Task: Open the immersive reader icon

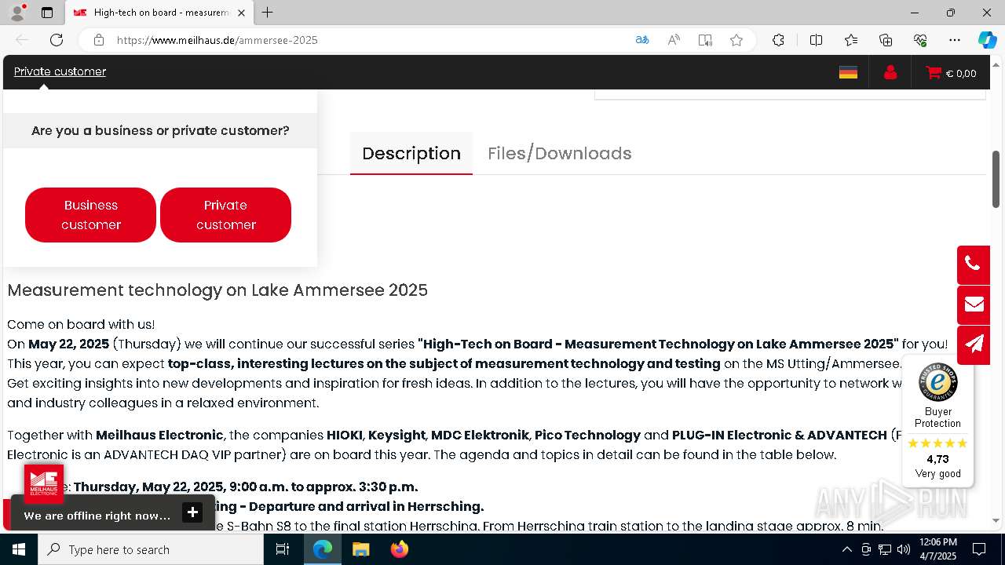Action: (x=705, y=40)
